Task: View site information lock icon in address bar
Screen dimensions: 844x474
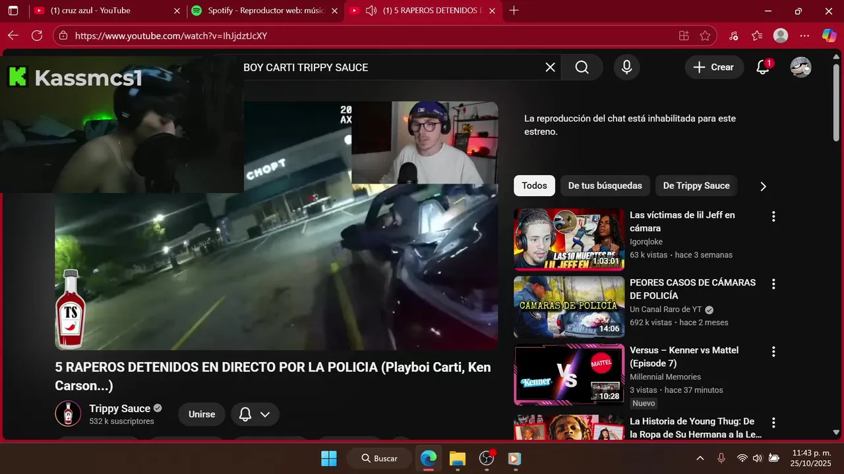Action: pyautogui.click(x=63, y=36)
